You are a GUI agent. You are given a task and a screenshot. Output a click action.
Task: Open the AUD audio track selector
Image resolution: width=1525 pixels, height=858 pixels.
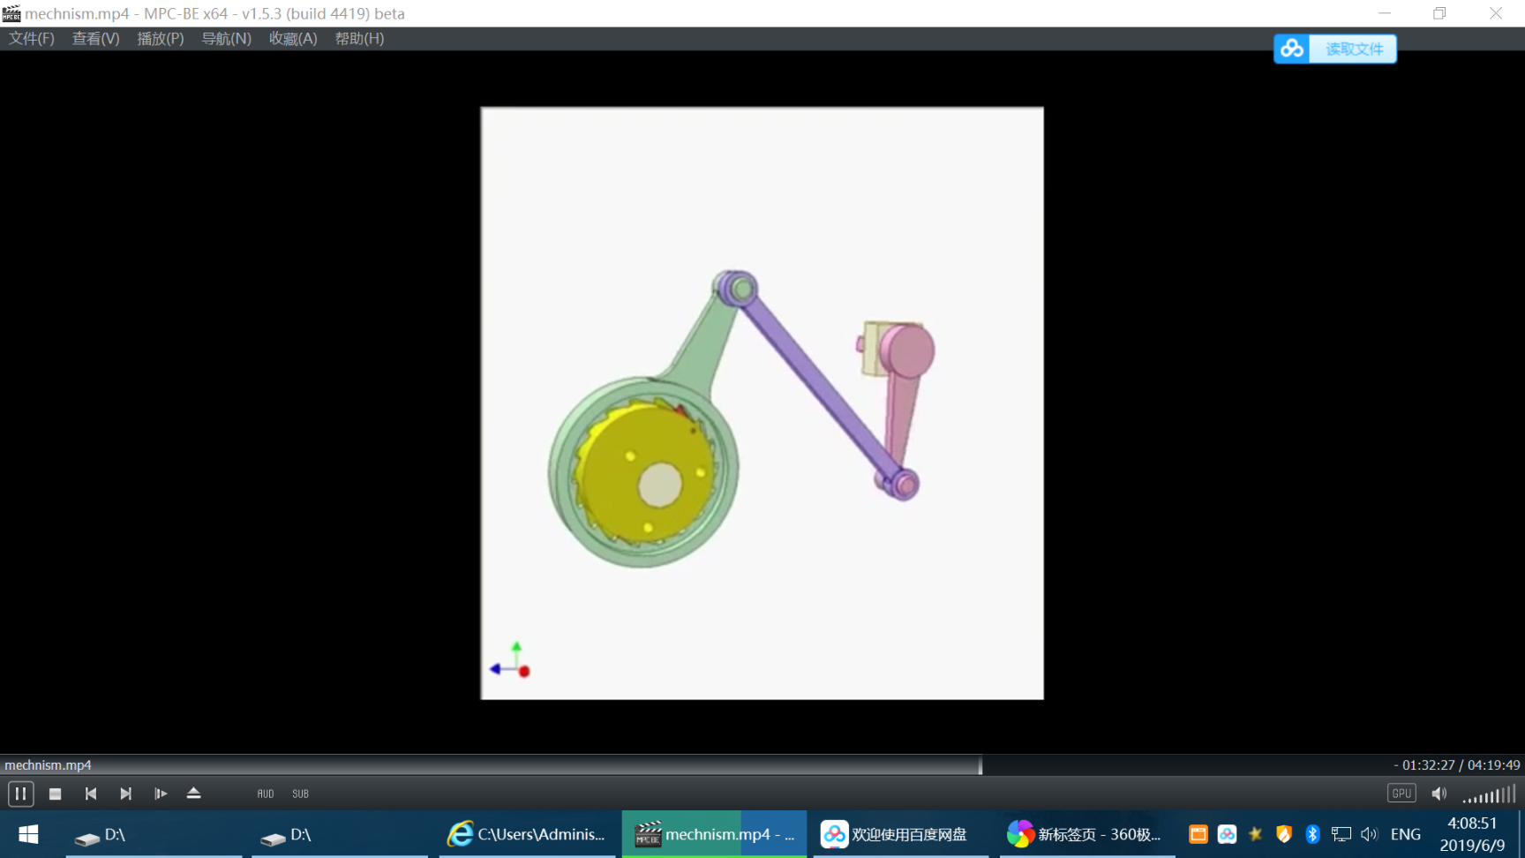pos(266,794)
